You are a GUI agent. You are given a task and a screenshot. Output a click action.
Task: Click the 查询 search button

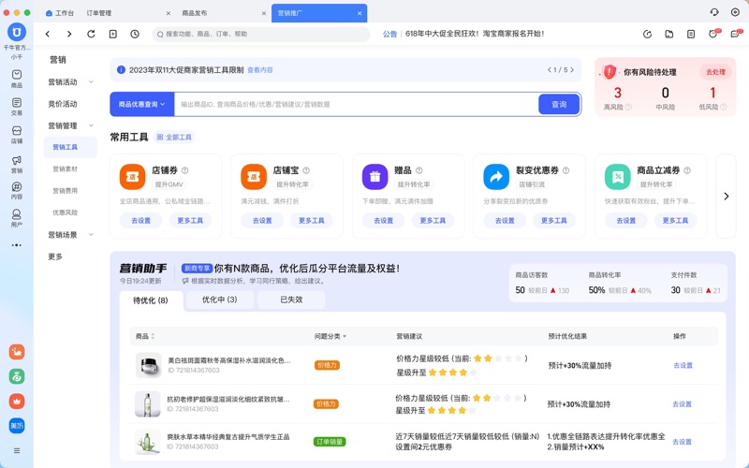point(558,105)
